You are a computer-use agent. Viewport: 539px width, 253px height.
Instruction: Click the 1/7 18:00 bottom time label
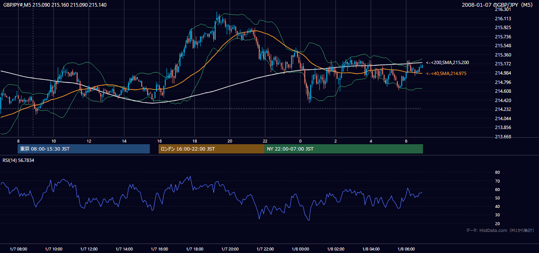point(194,249)
